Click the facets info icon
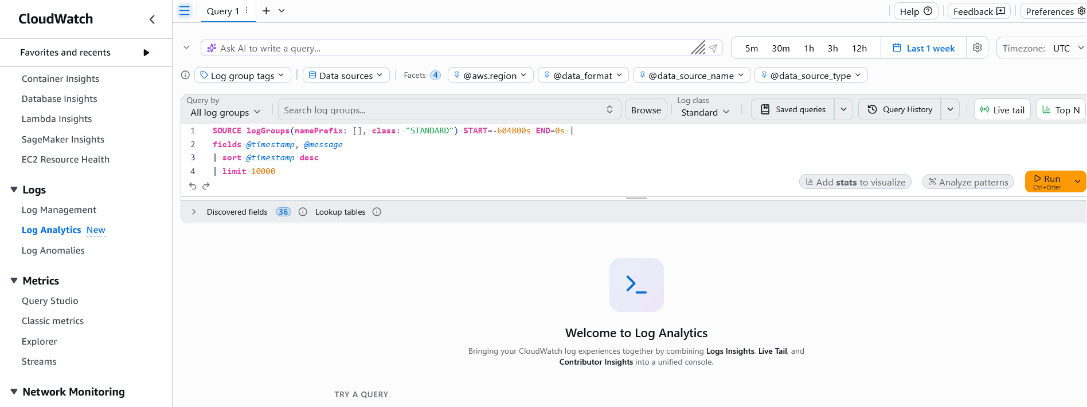 click(185, 75)
